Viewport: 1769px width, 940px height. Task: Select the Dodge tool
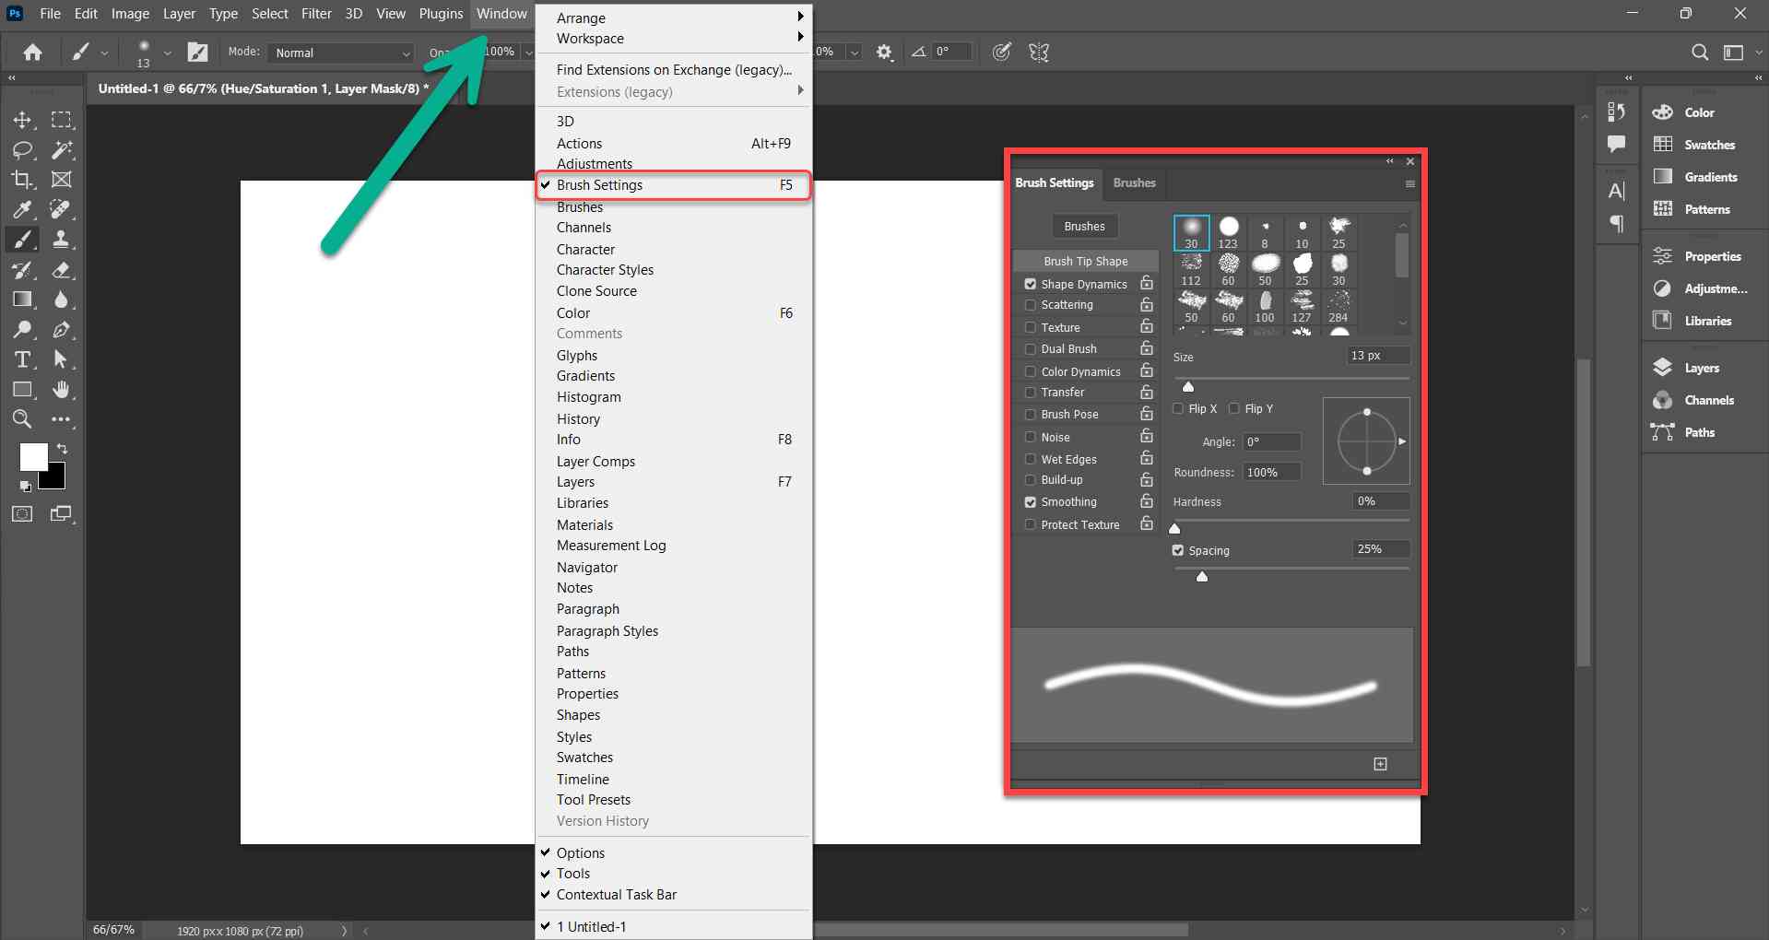(x=22, y=329)
